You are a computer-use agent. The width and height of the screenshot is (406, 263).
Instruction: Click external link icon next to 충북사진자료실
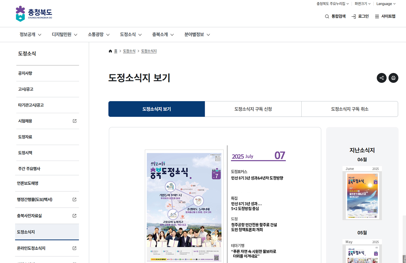pos(75,216)
